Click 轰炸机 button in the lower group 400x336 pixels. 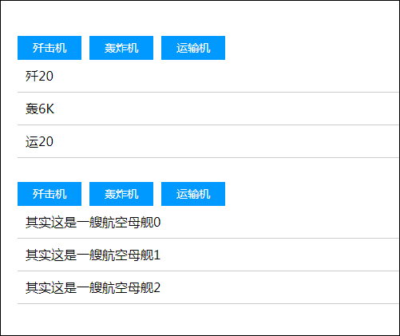pyautogui.click(x=121, y=194)
